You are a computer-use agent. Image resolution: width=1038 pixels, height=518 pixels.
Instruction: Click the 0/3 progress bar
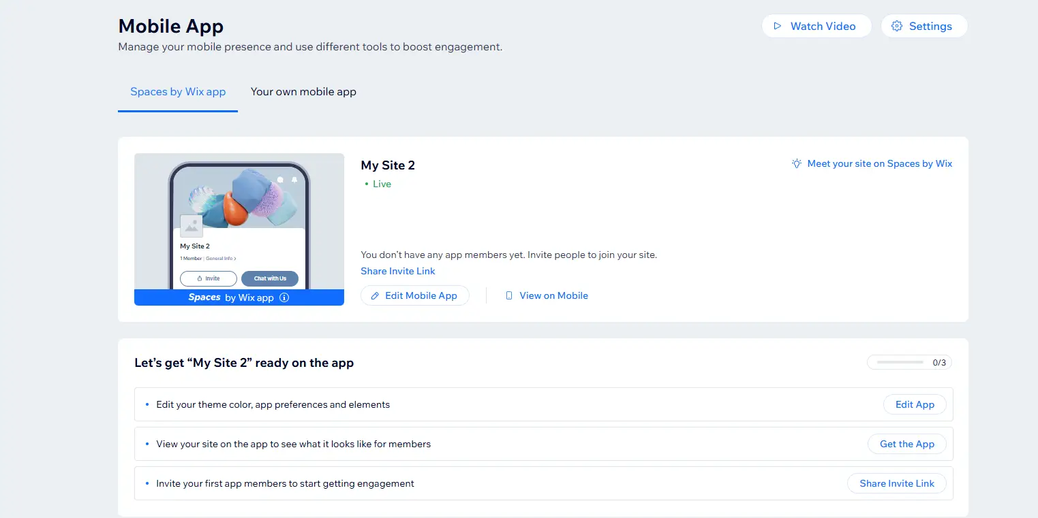point(909,362)
